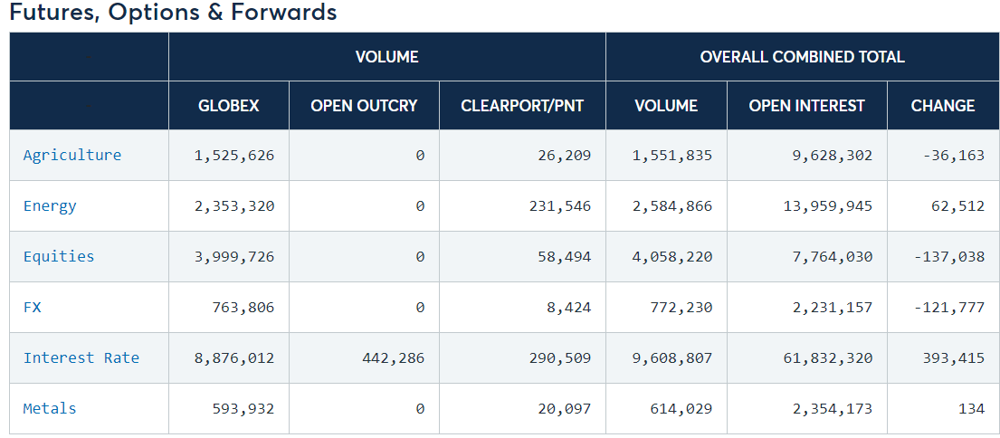The image size is (1000, 438).
Task: Open the Agriculture link
Action: tap(72, 155)
